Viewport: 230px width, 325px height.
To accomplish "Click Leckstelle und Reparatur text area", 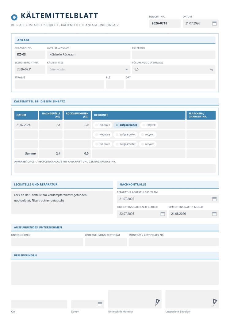I will pyautogui.click(x=62, y=202).
